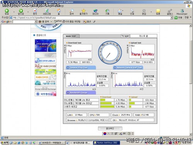The height and width of the screenshot is (145, 193).
Task: Open Network Game & VoIP Test button
Action: [128, 68]
